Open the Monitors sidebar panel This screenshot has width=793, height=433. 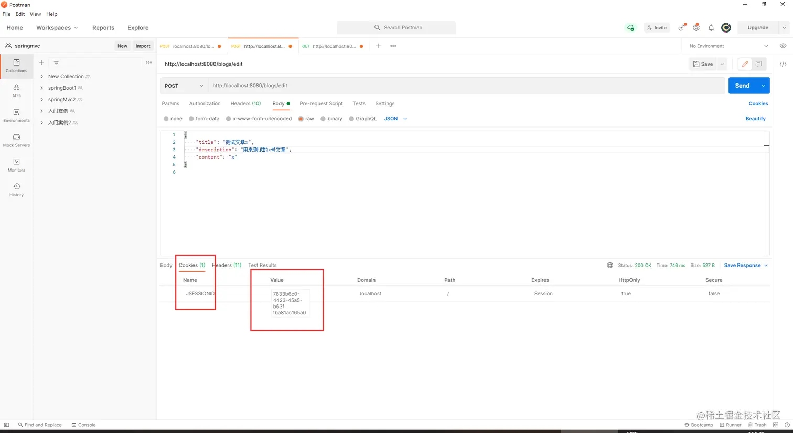point(16,165)
